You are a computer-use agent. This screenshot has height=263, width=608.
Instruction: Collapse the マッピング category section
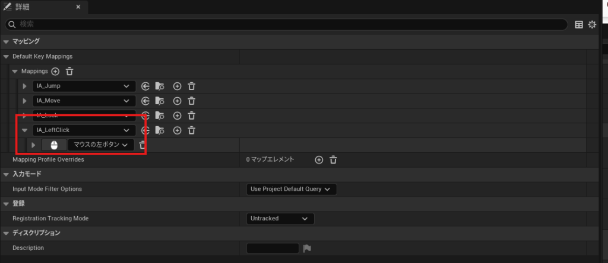point(6,41)
